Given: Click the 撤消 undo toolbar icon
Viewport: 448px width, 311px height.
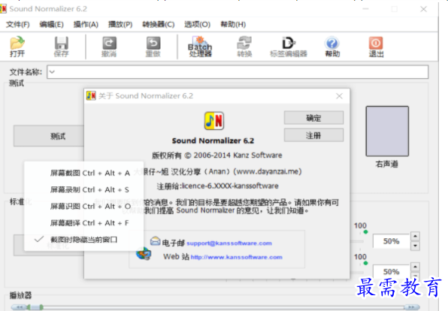Looking at the screenshot, I should [x=109, y=47].
